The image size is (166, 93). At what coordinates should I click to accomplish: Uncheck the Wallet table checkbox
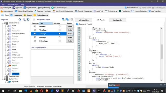[x=8, y=26]
